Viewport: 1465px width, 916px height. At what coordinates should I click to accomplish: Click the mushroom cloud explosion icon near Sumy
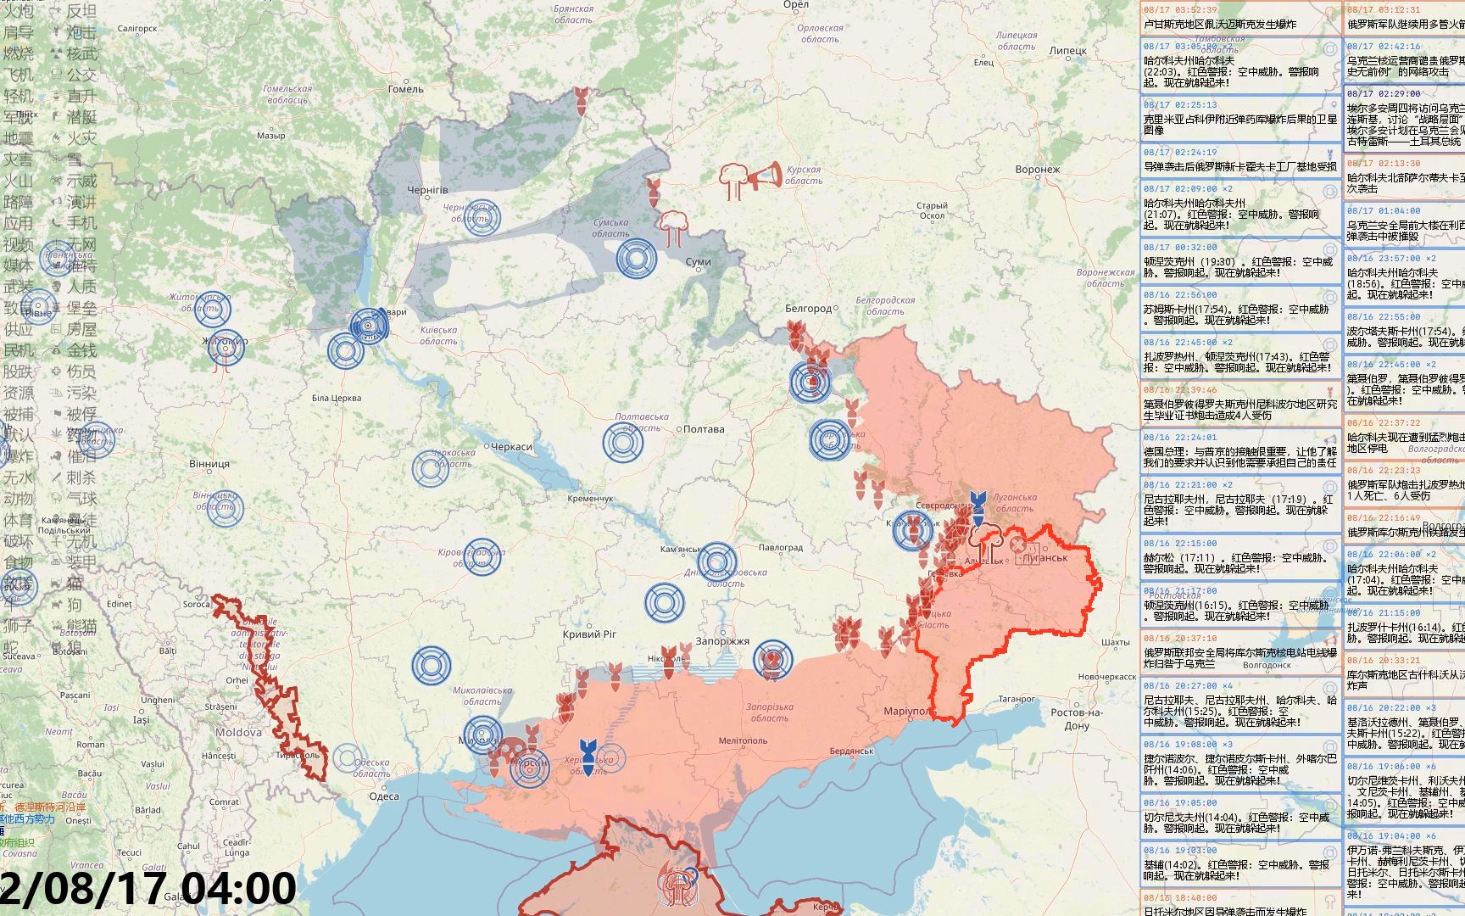point(672,226)
